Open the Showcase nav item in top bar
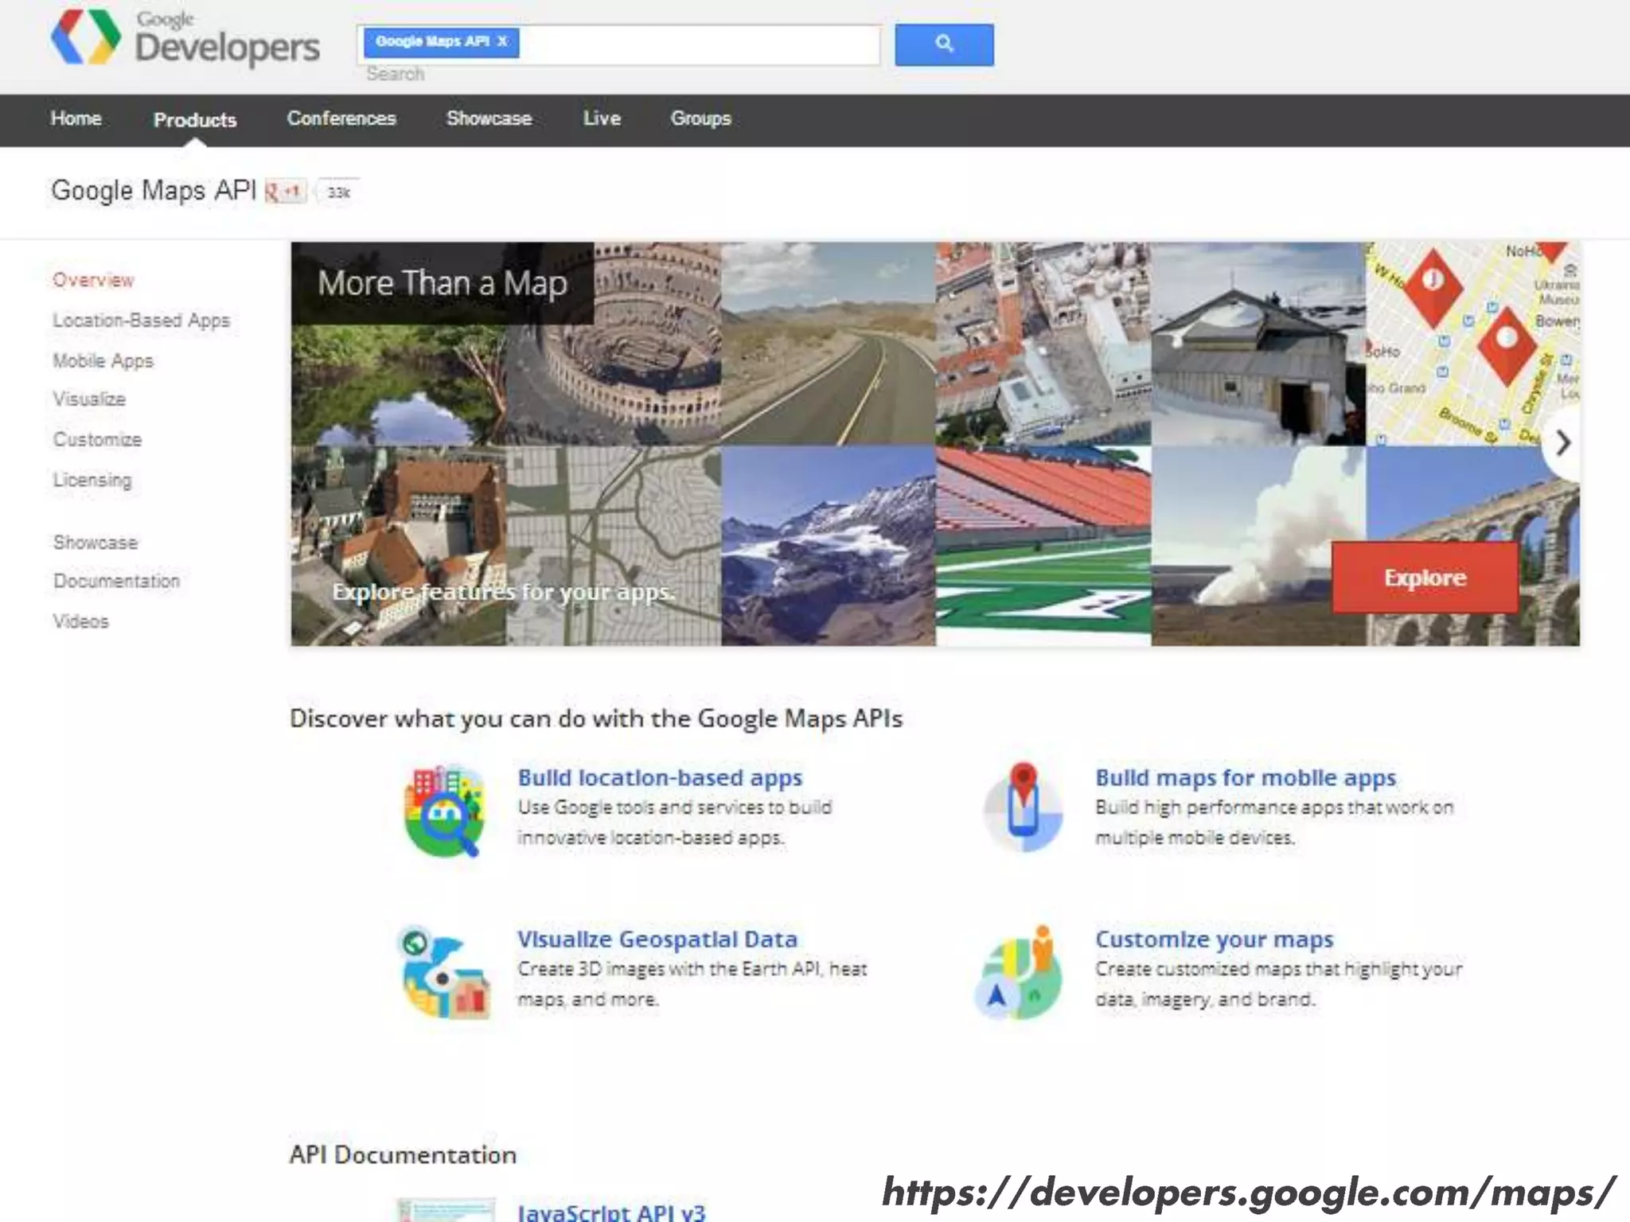 coord(489,119)
